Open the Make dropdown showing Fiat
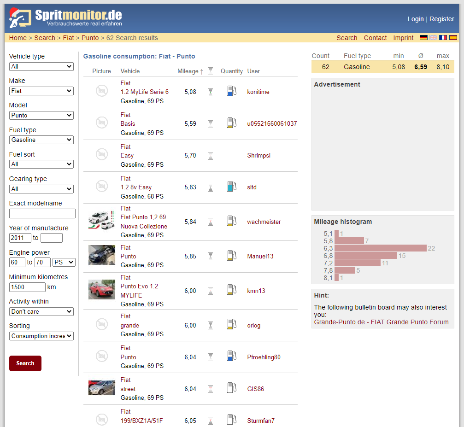The image size is (464, 427). pyautogui.click(x=41, y=91)
